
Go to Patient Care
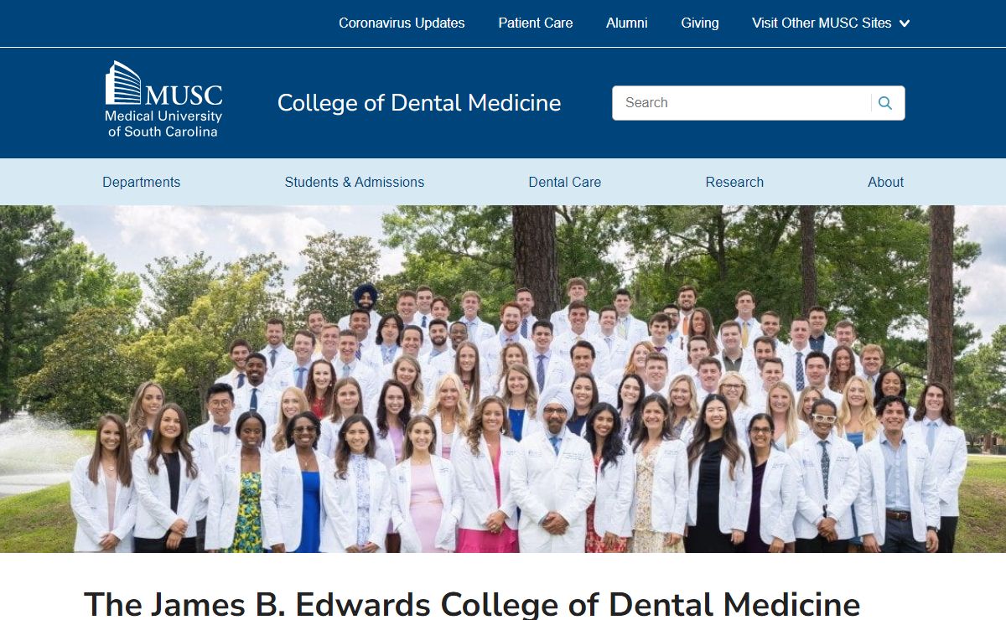pyautogui.click(x=536, y=23)
